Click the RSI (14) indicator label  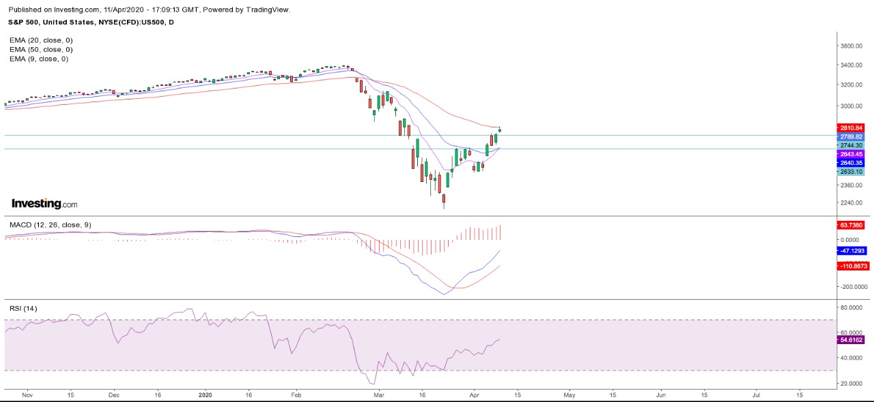[x=23, y=309]
